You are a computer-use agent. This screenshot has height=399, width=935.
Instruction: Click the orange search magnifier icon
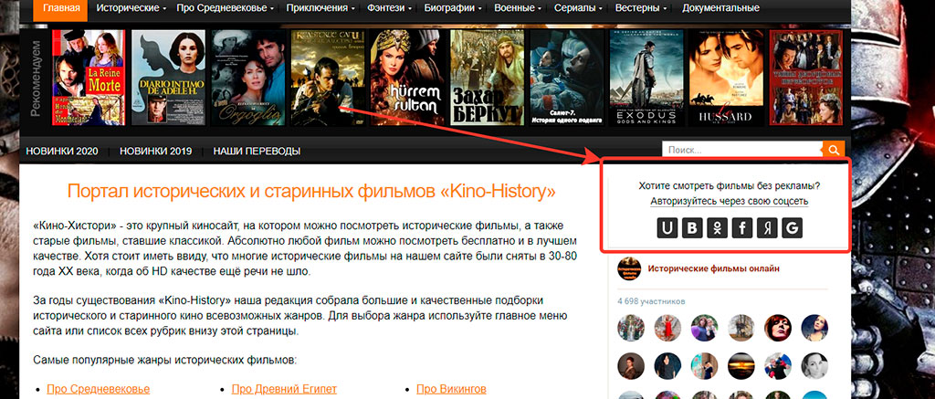tap(834, 150)
